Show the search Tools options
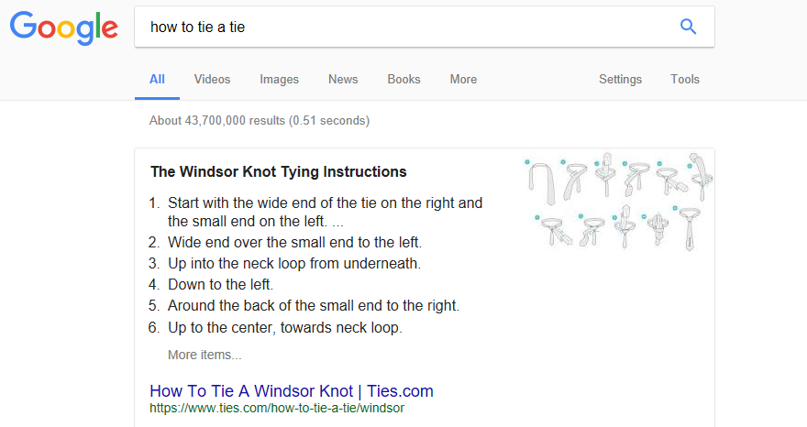Screen dimensions: 807x427 (685, 80)
